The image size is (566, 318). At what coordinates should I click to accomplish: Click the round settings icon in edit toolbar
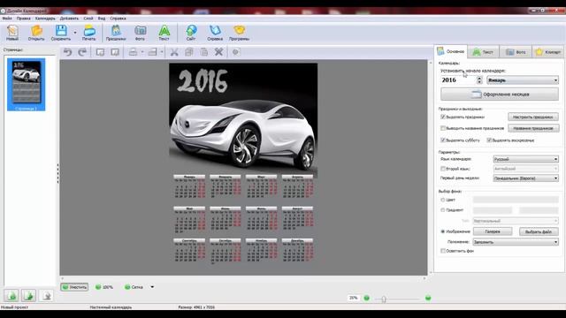click(236, 52)
